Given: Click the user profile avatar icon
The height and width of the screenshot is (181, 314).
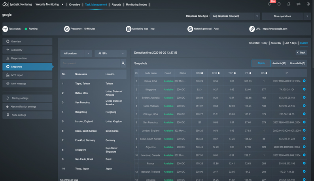Looking at the screenshot, I should pyautogui.click(x=308, y=4).
